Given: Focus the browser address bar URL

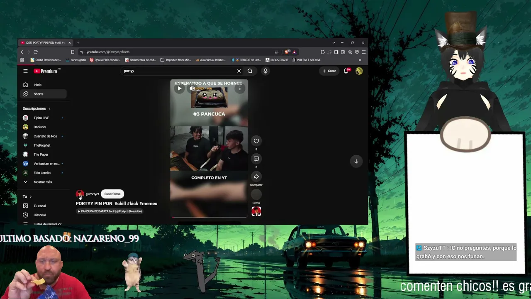Looking at the screenshot, I should [108, 52].
